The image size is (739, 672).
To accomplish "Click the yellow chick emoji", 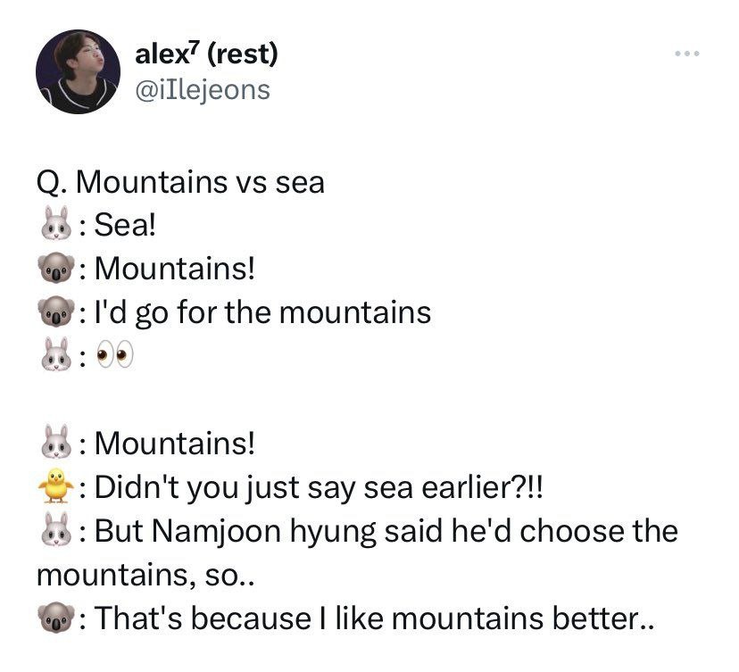I will (56, 485).
